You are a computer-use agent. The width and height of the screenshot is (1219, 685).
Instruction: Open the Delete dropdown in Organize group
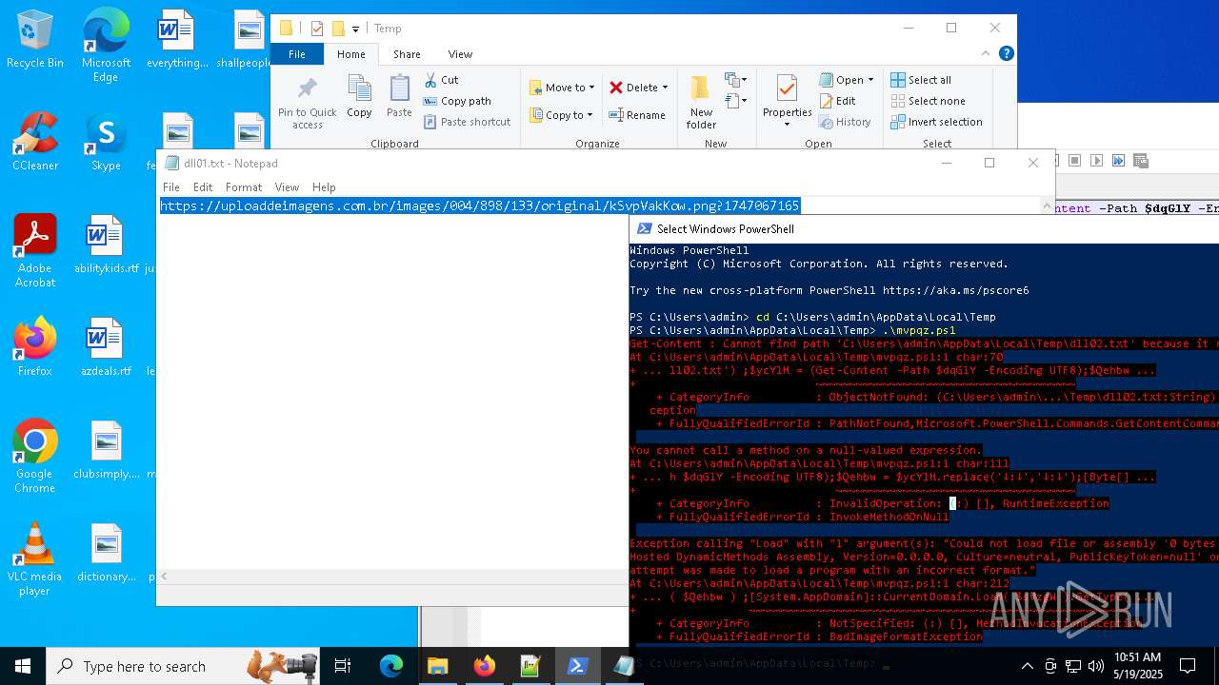(x=638, y=88)
